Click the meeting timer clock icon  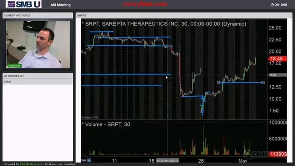point(272,5)
